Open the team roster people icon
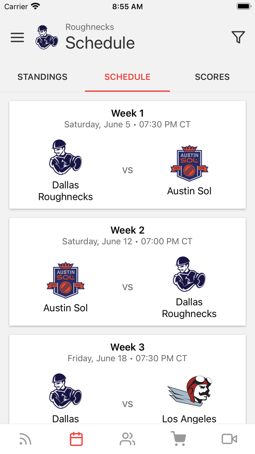 coord(127,439)
